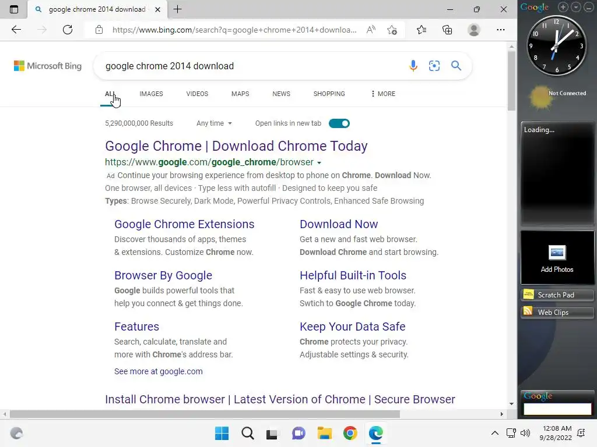Open Task View from taskbar
Screen dimensions: 597x447
272,434
